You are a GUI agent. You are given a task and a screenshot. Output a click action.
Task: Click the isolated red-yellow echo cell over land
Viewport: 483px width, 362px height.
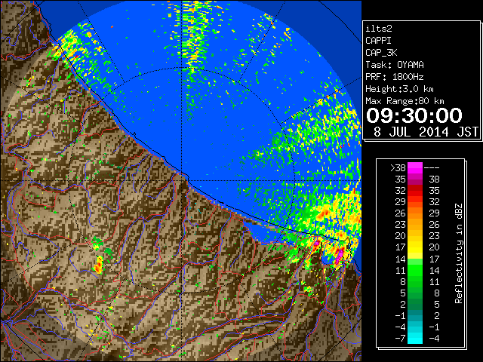tap(99, 265)
